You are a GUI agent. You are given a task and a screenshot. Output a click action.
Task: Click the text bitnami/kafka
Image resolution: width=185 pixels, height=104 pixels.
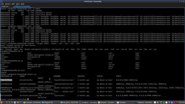[26, 80]
